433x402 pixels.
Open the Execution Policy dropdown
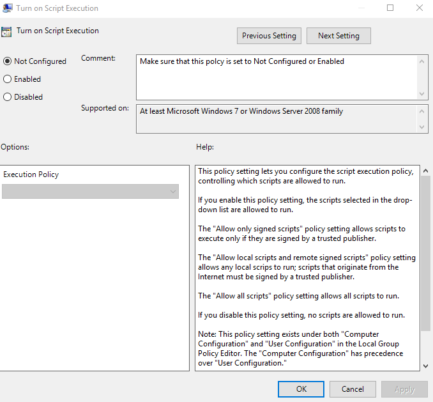pos(90,192)
